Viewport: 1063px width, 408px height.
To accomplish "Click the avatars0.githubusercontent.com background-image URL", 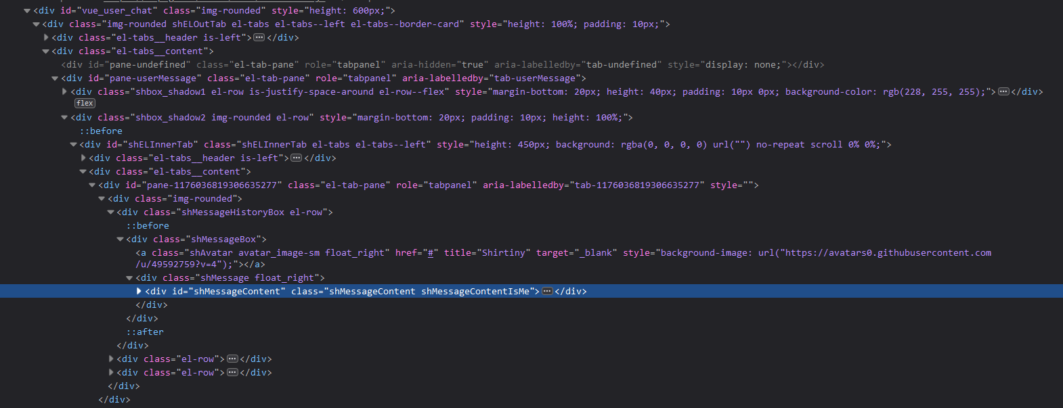I will (563, 258).
